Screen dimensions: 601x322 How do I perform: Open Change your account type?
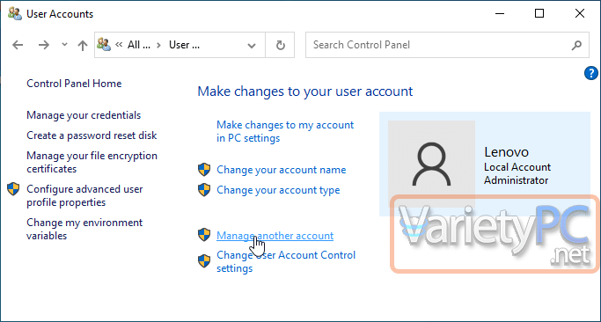tap(278, 190)
